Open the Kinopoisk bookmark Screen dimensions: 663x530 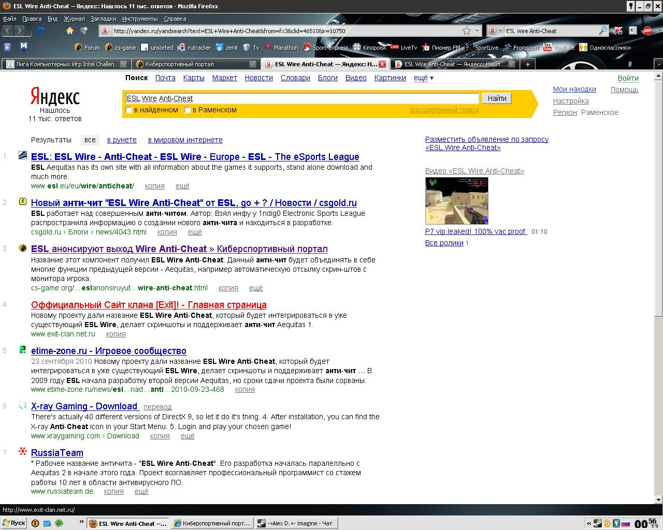pyautogui.click(x=369, y=47)
